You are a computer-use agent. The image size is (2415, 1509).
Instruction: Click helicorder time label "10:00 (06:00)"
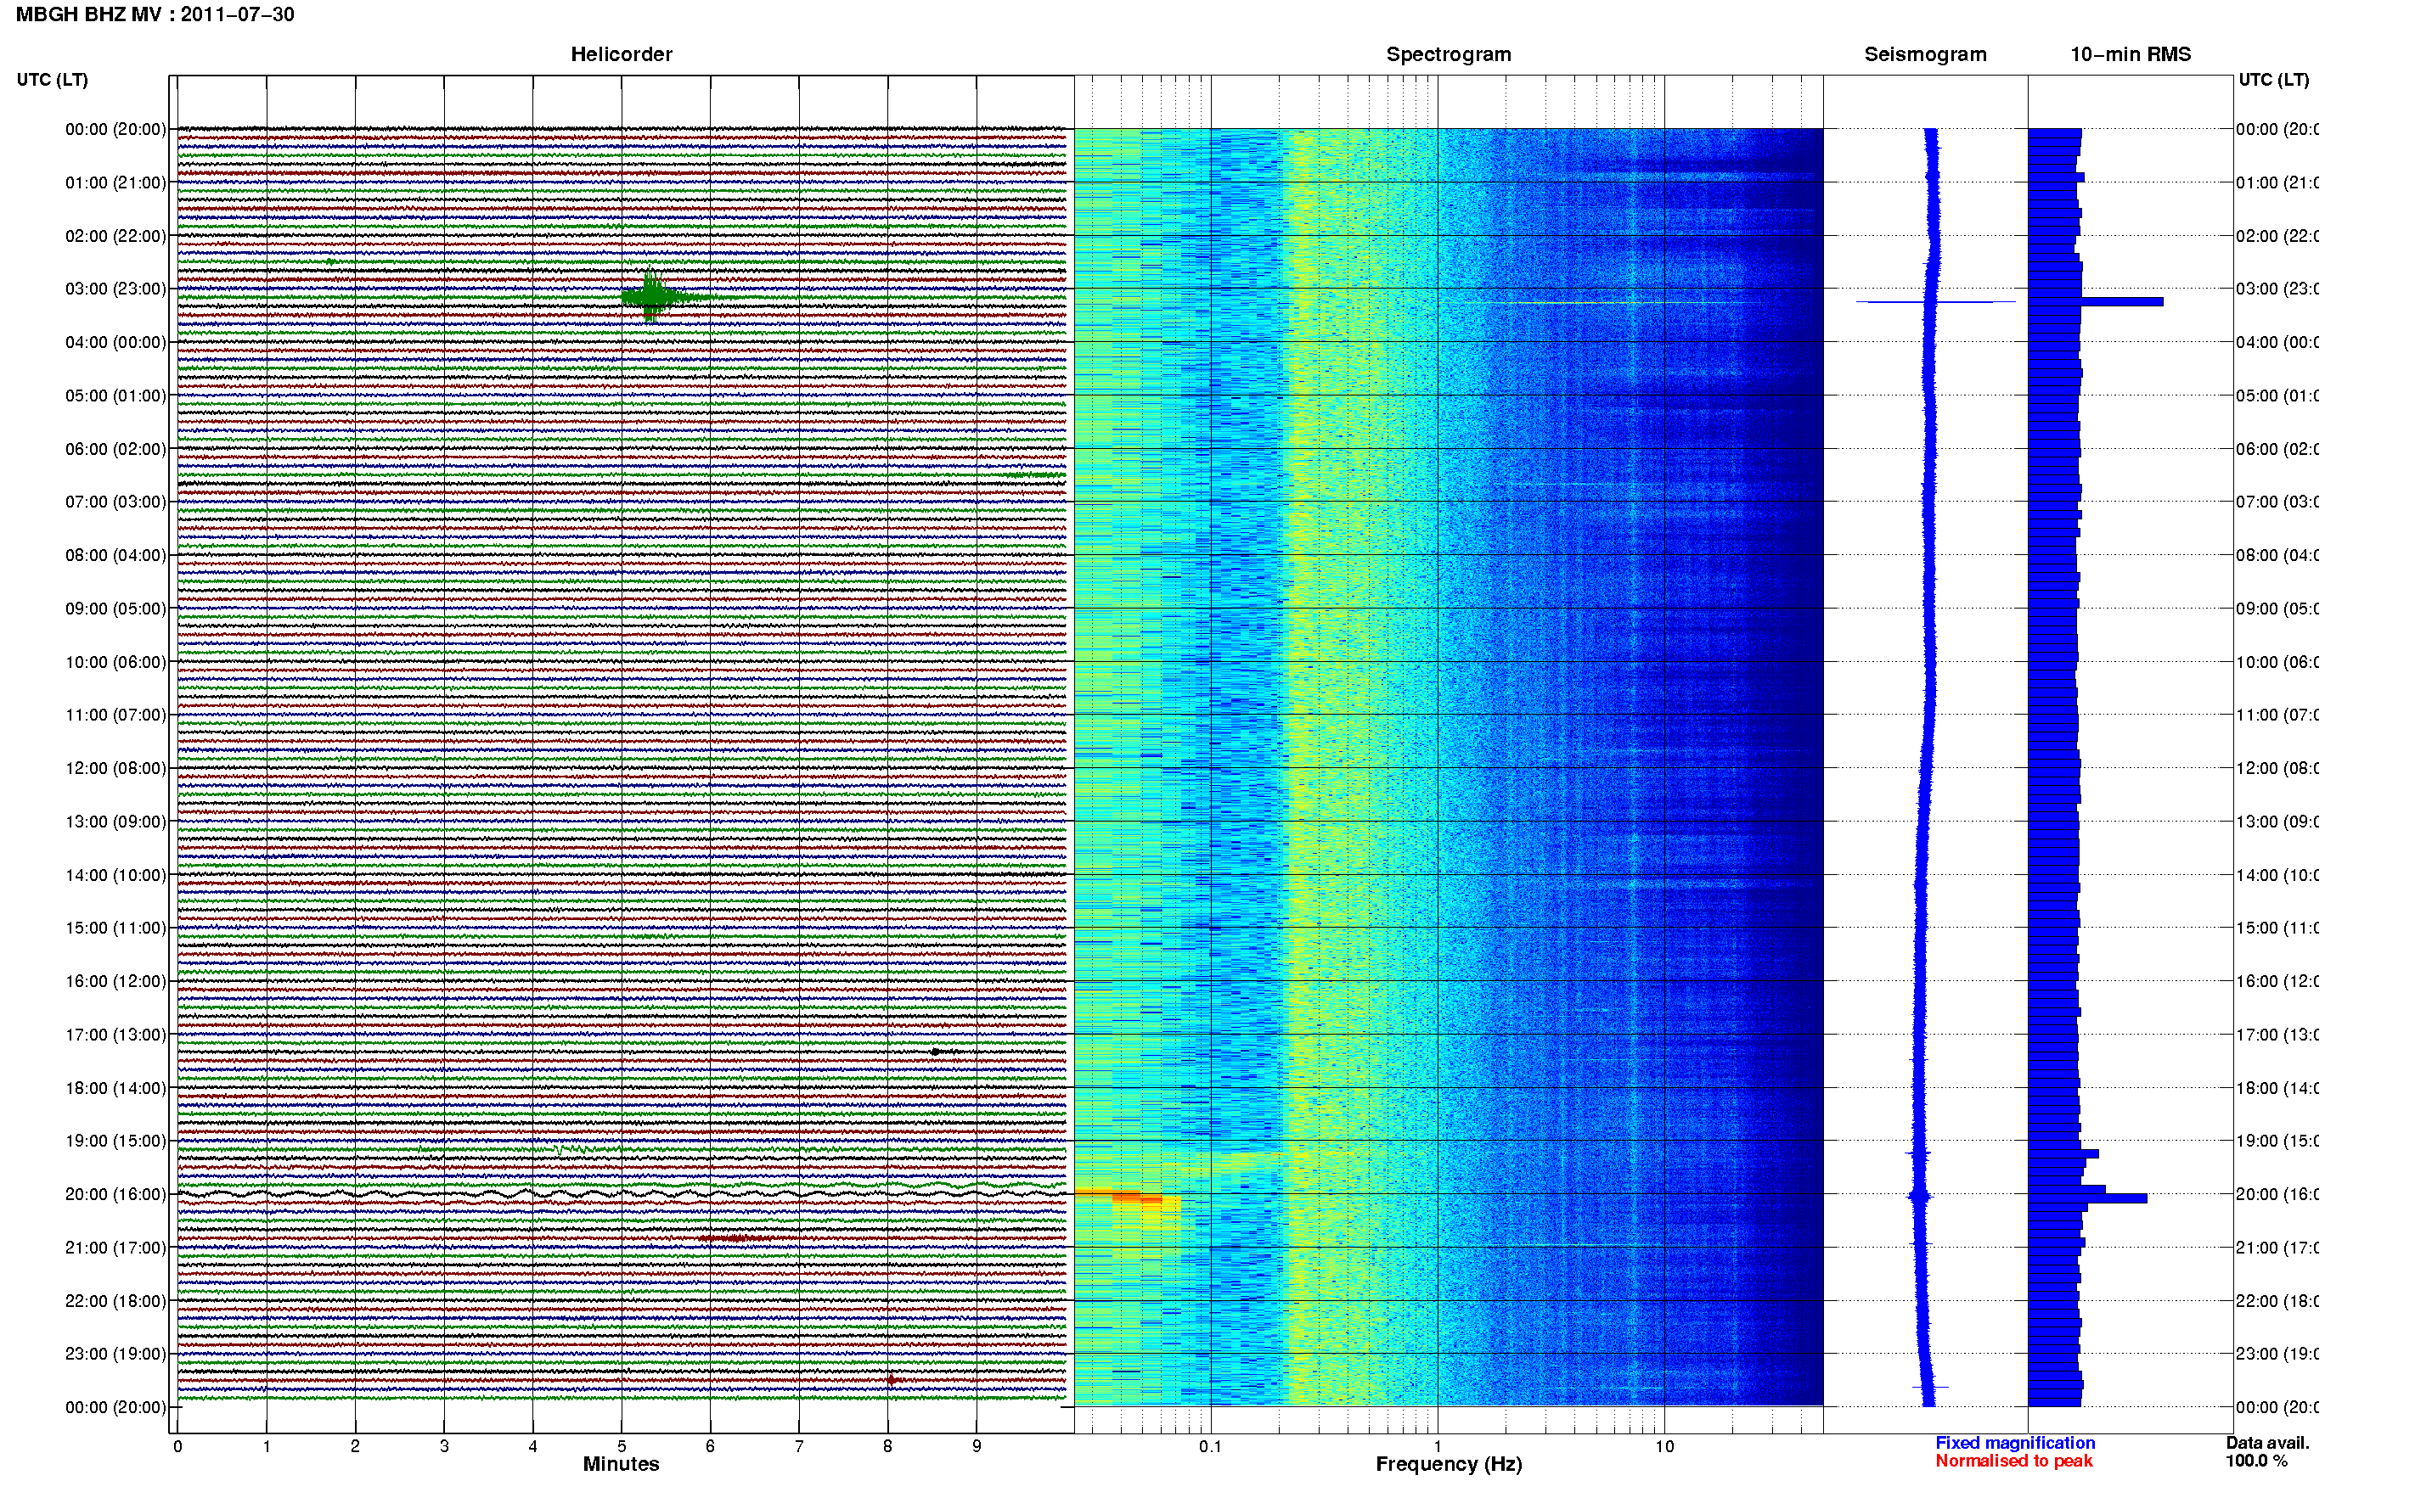115,663
